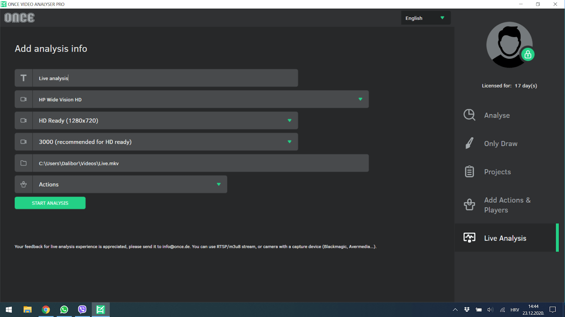
Task: Click the Only Draw pen icon
Action: point(469,143)
